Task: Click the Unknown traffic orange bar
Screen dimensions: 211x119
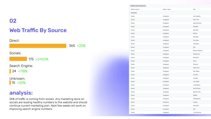Action: (x=10, y=82)
